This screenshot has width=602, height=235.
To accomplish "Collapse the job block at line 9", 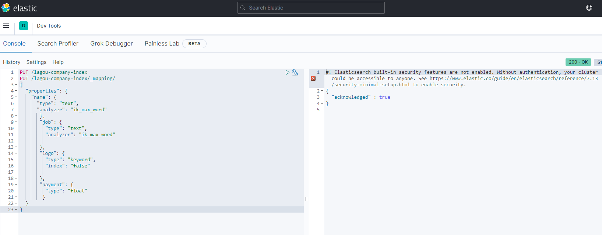I will pyautogui.click(x=16, y=122).
